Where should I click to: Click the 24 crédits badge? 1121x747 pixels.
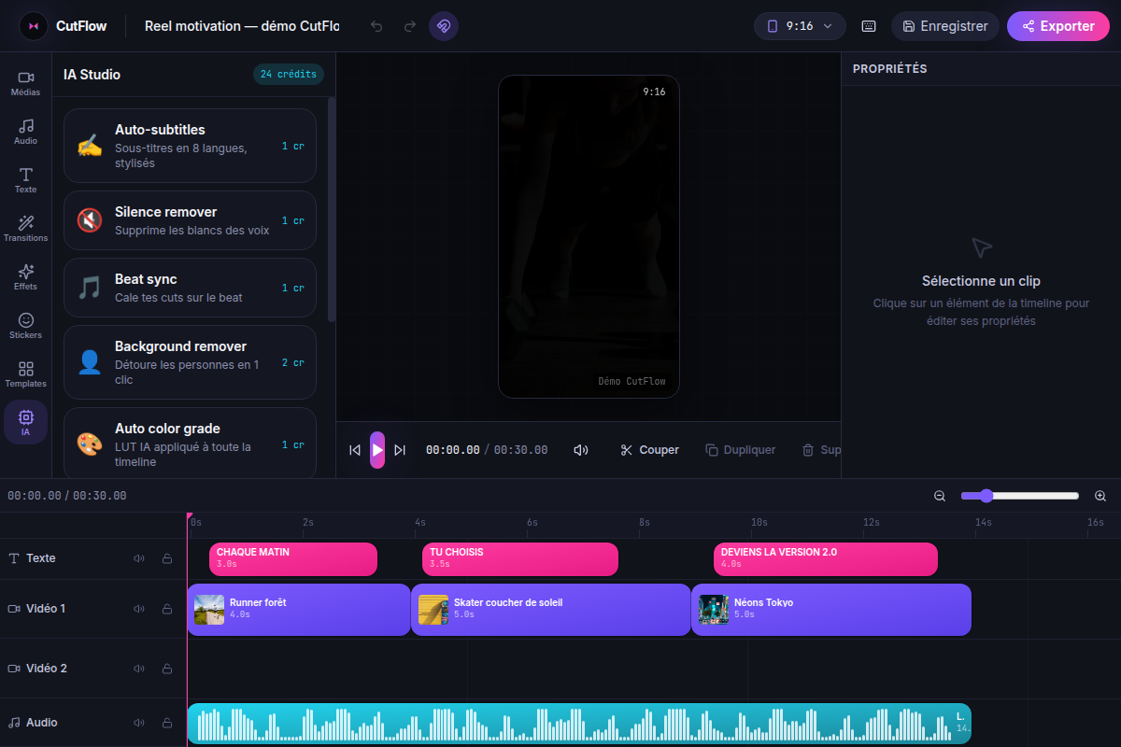click(x=289, y=75)
